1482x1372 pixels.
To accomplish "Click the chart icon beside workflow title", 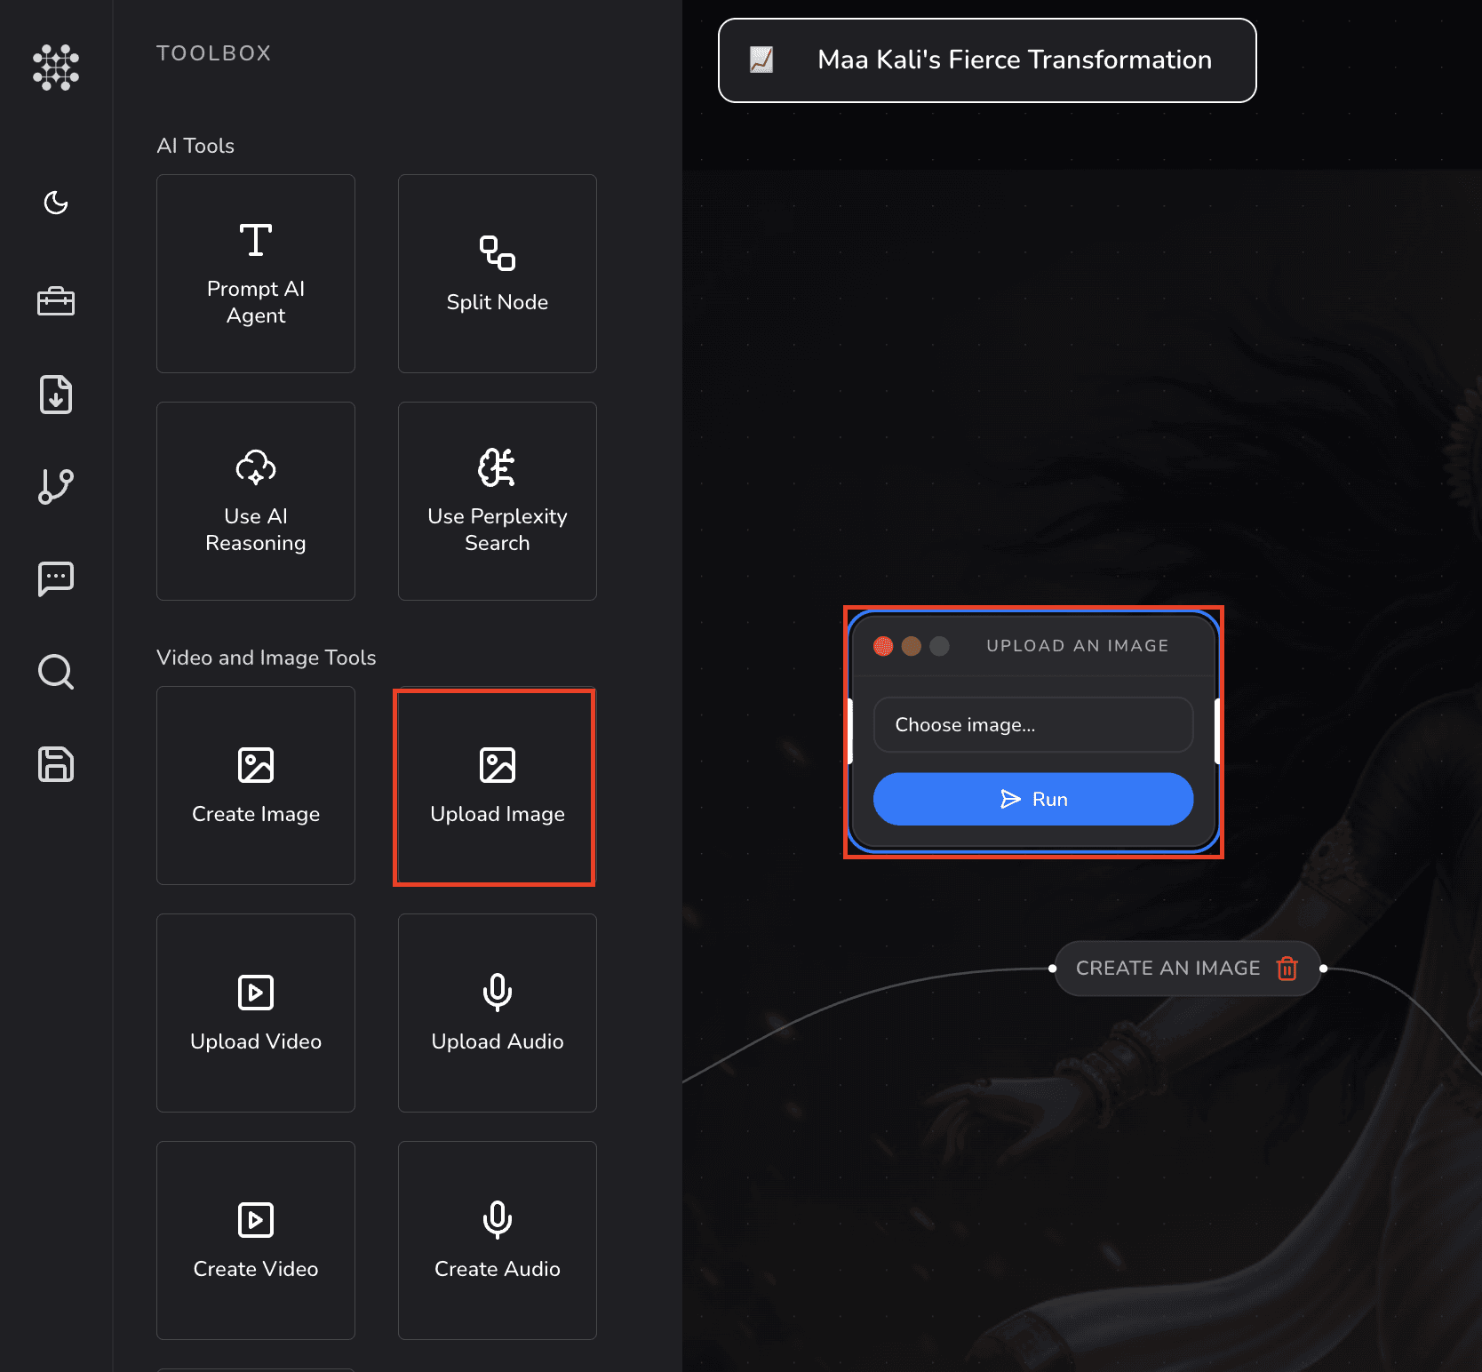I will click(x=761, y=60).
